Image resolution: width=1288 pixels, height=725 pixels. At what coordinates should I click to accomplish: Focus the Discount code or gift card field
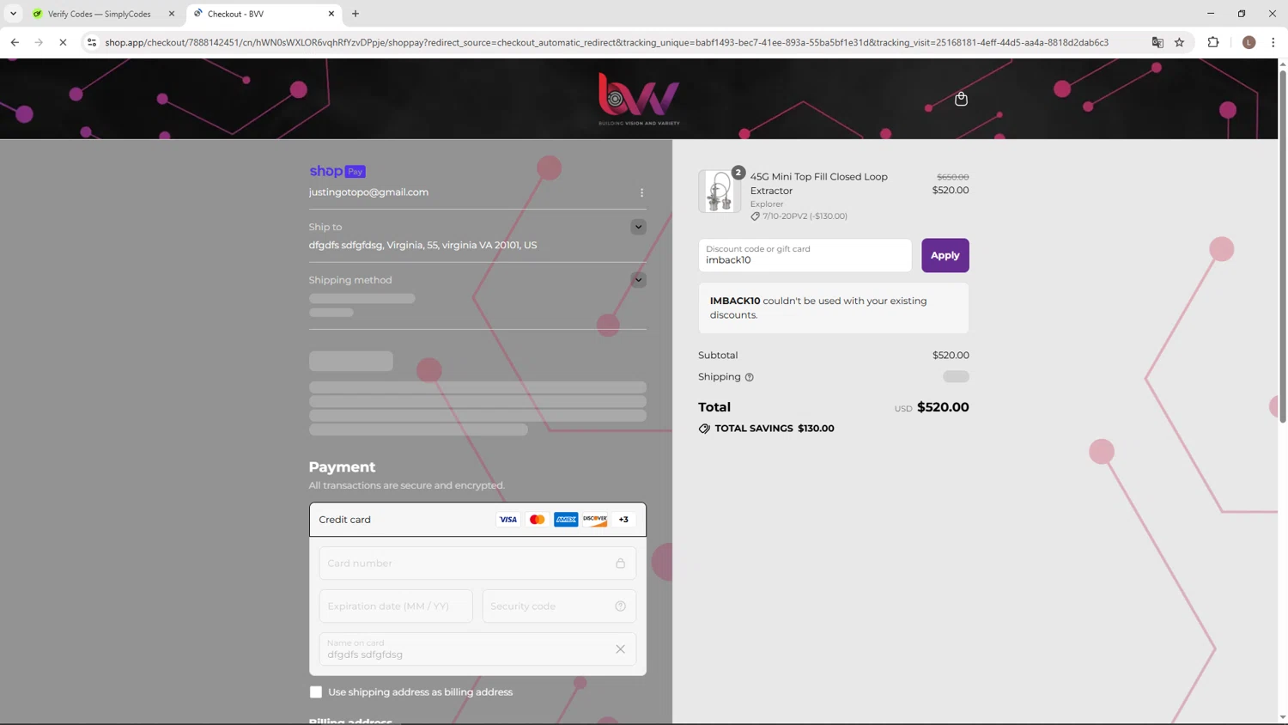pyautogui.click(x=805, y=255)
